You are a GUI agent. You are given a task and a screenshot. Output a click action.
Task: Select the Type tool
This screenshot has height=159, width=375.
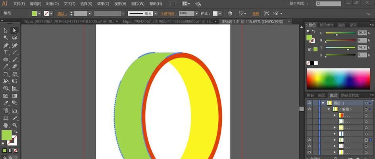(6, 52)
